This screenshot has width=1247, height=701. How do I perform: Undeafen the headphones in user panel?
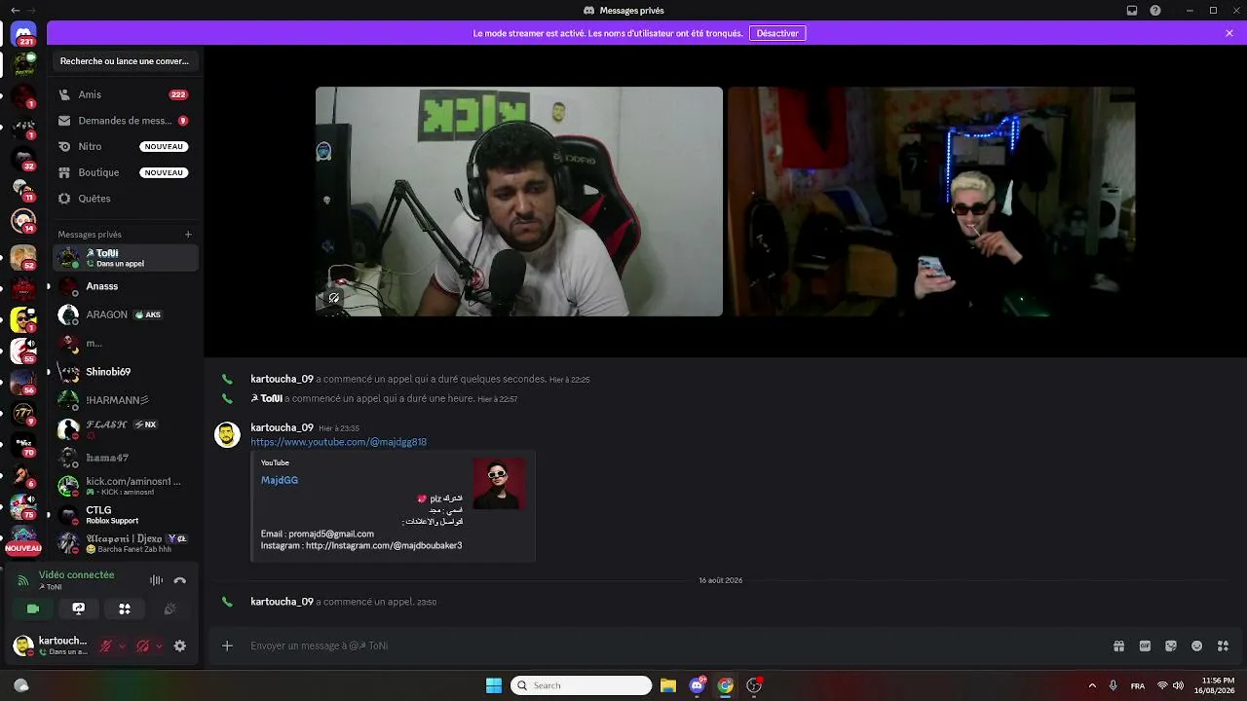pyautogui.click(x=143, y=646)
